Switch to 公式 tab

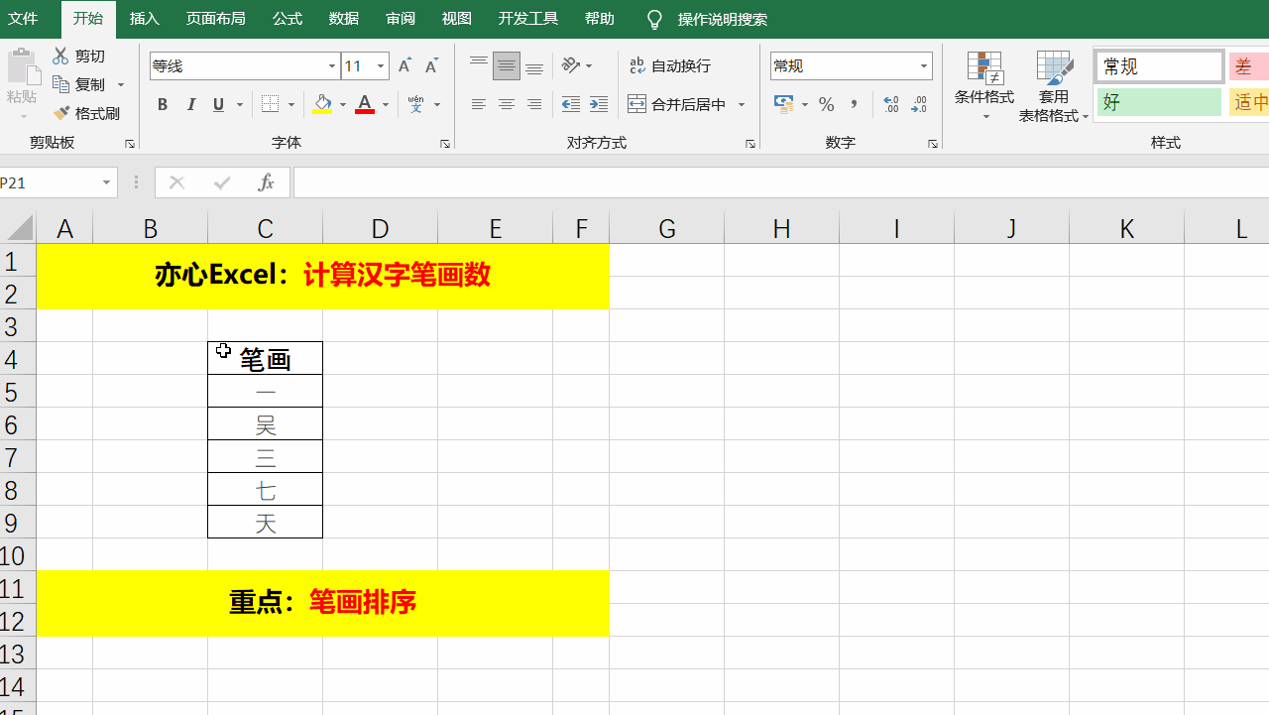[288, 19]
